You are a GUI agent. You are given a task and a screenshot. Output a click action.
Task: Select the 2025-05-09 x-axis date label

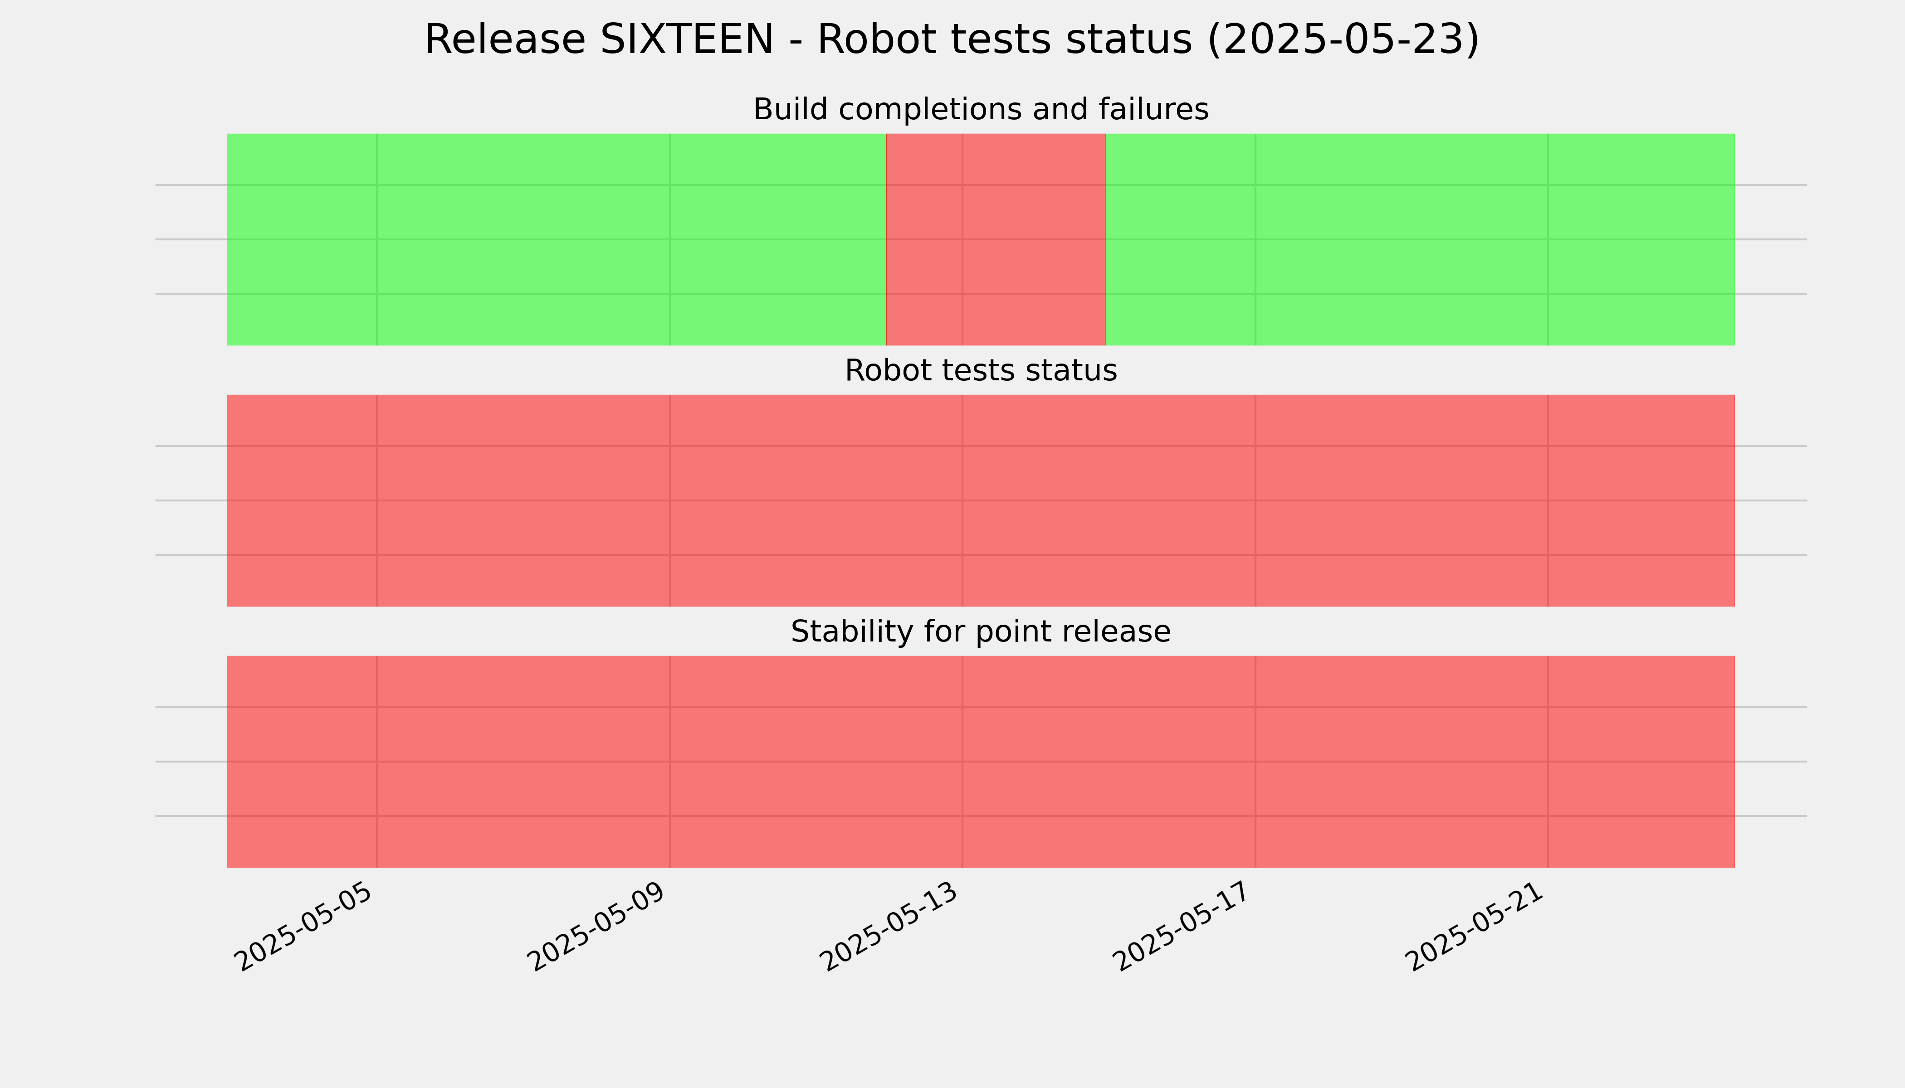pyautogui.click(x=596, y=927)
